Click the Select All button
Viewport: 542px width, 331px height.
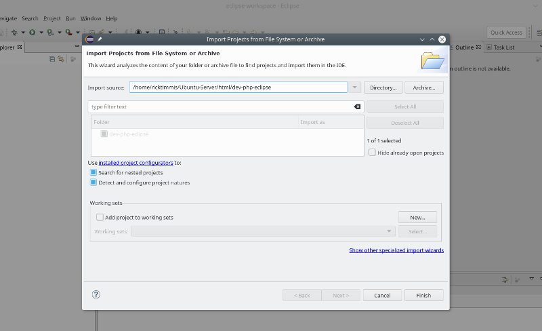(405, 106)
